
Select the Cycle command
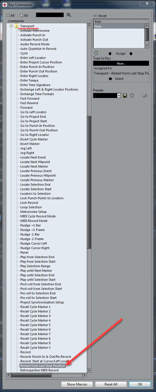(24, 53)
